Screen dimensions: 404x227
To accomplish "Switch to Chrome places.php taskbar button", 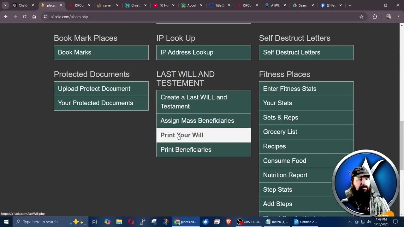I will point(186,222).
